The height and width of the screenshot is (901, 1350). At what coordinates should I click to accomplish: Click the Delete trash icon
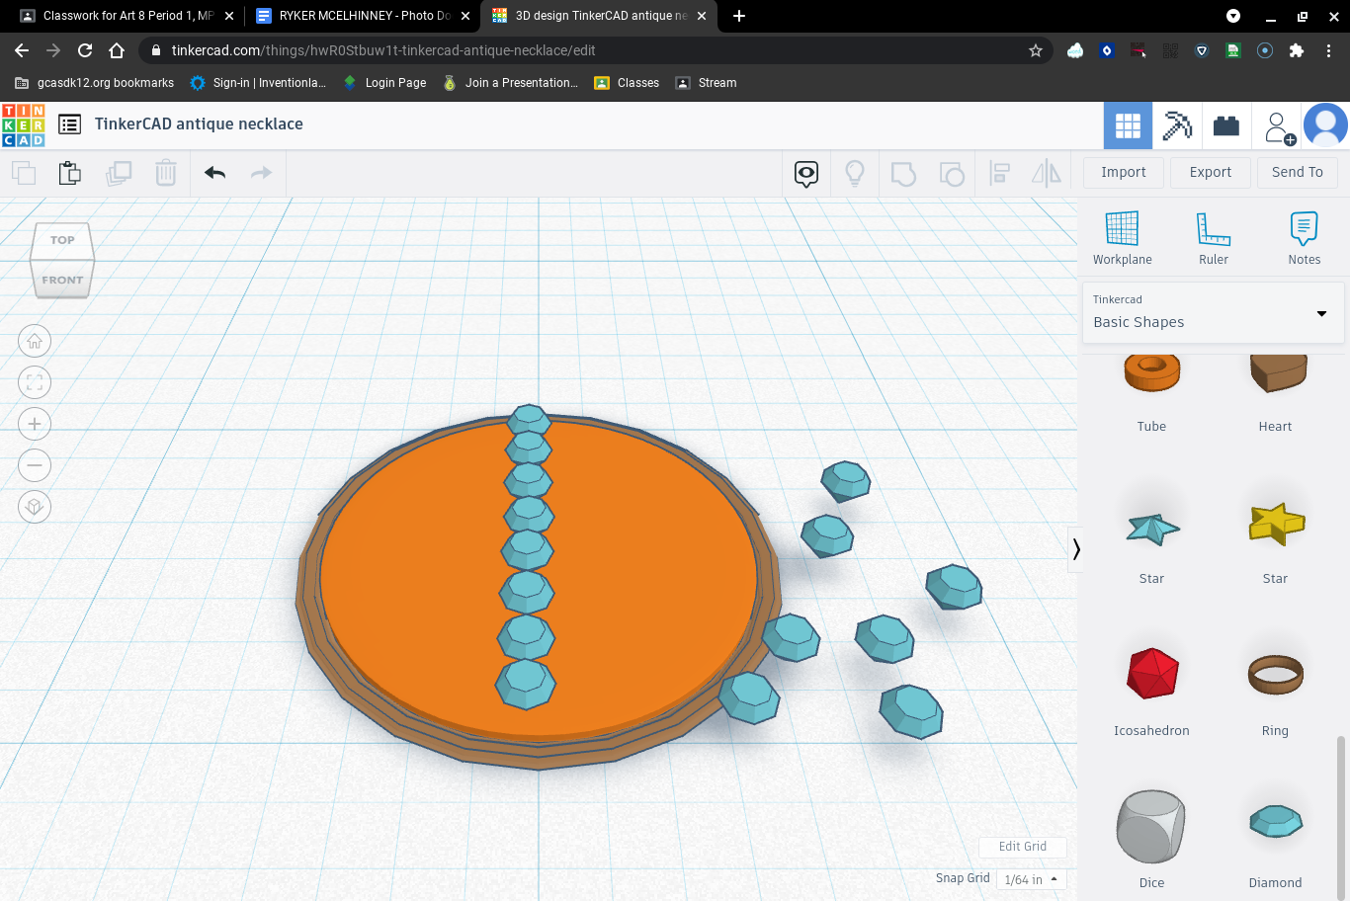[166, 173]
